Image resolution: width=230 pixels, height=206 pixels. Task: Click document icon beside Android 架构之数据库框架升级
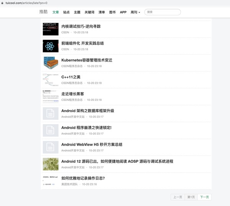pos(51,114)
